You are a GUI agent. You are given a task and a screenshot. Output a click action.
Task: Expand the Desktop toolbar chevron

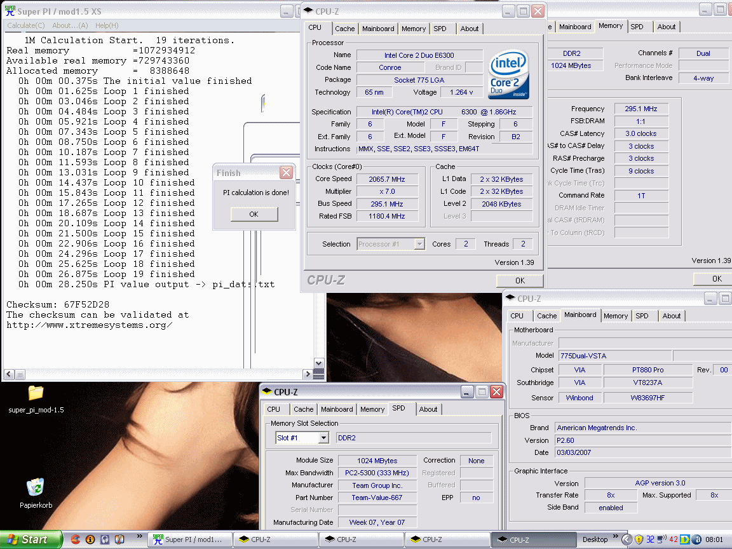tap(615, 536)
